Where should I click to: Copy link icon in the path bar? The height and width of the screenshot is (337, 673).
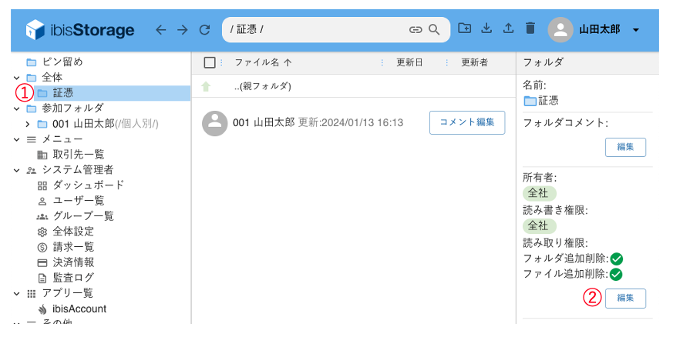416,30
